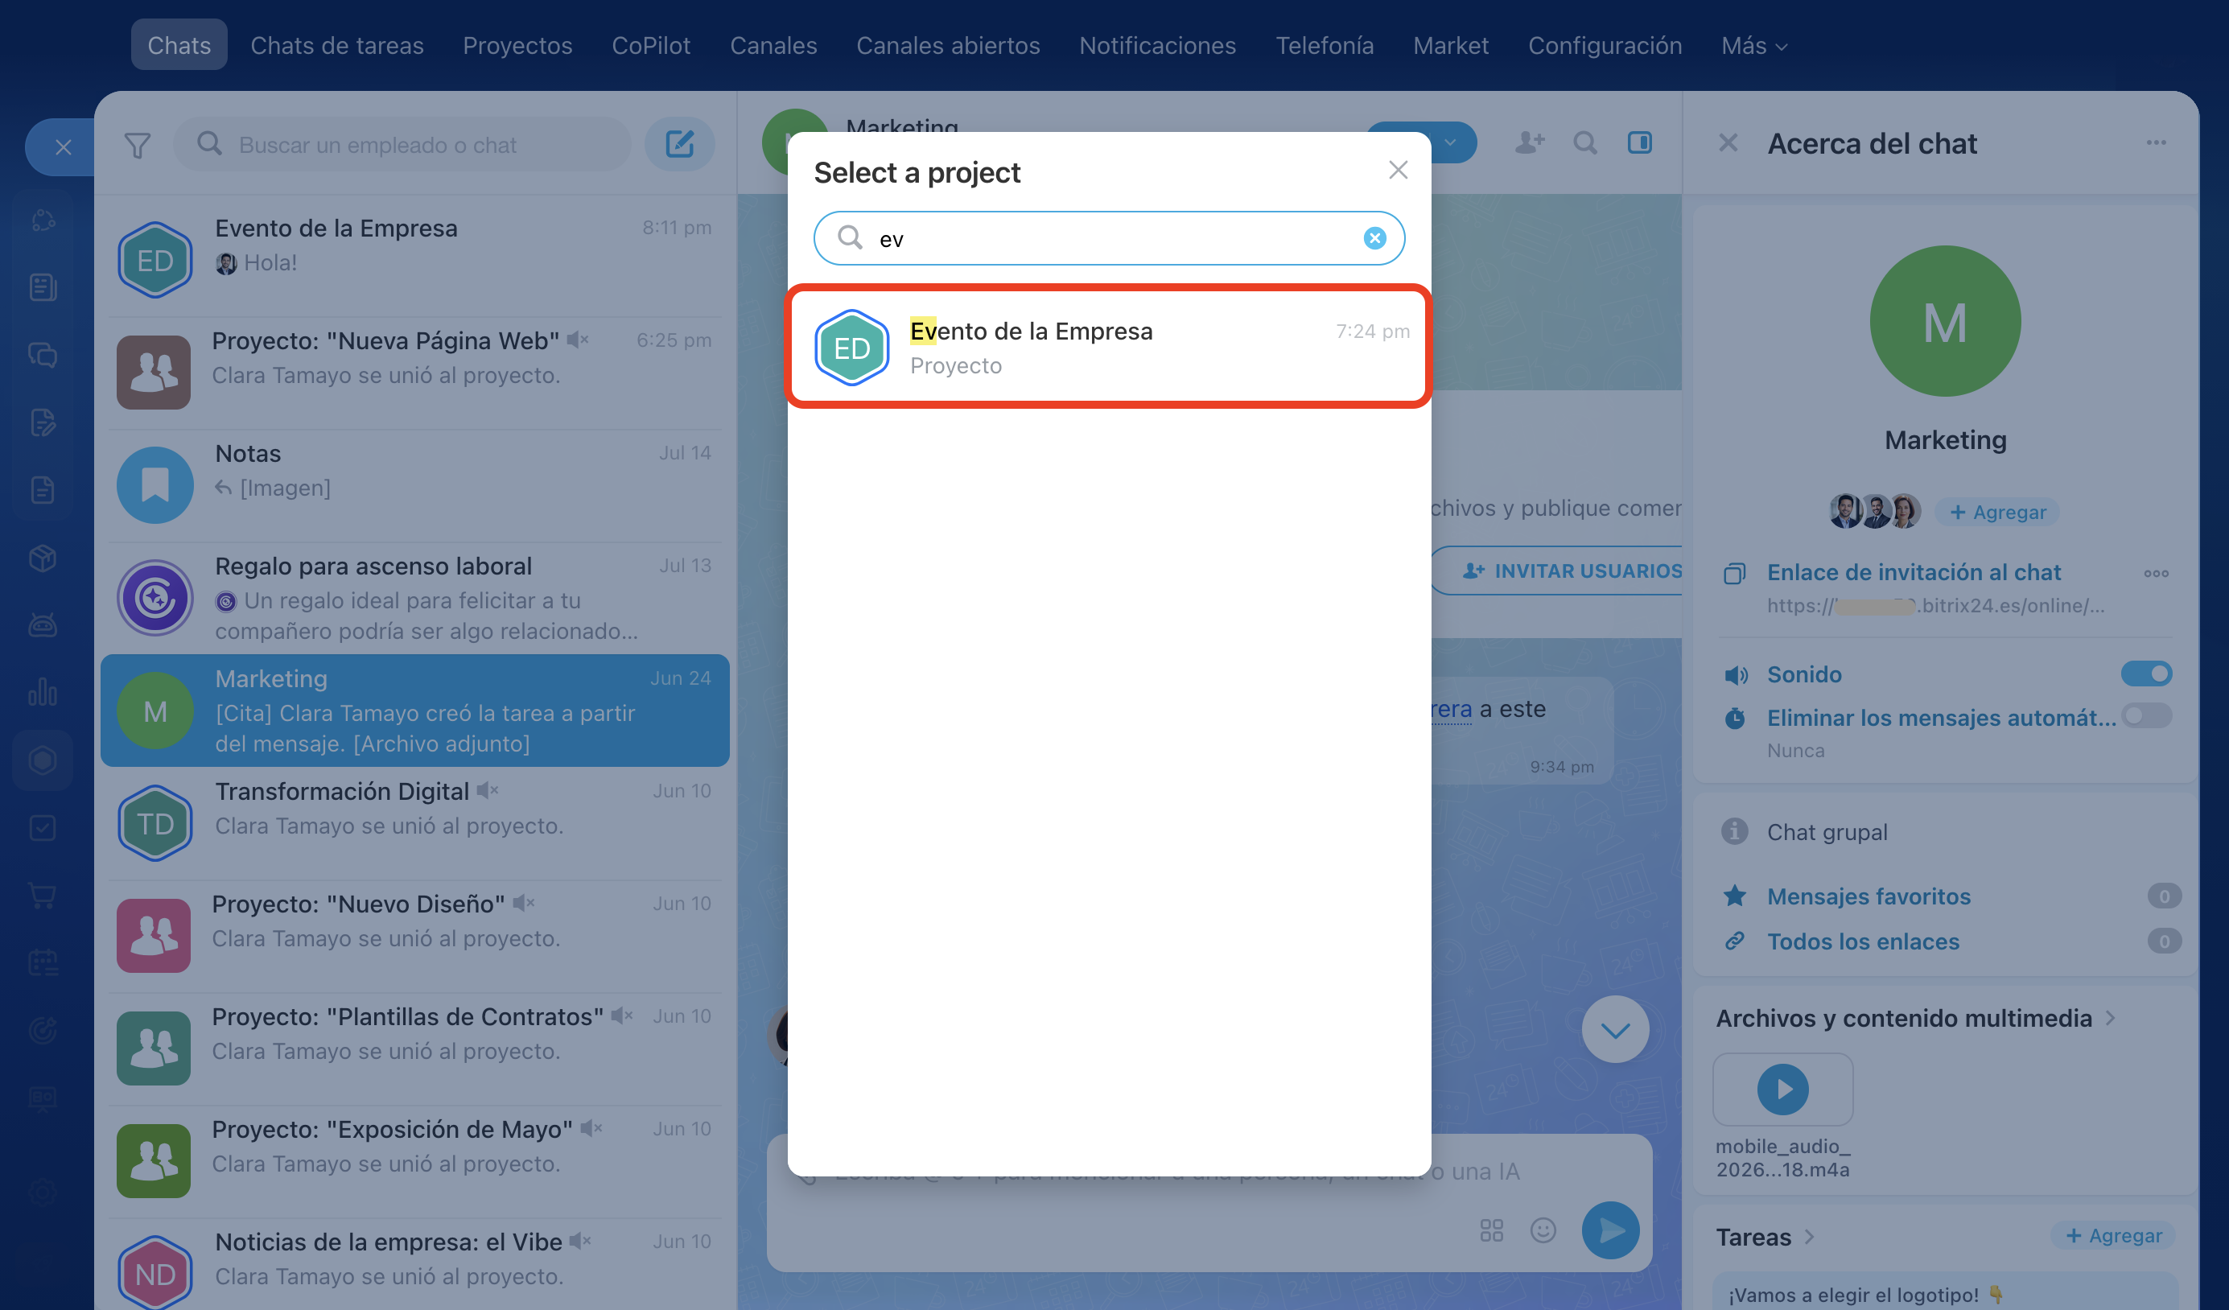Viewport: 2229px width, 1310px height.
Task: Click the Plantillas de Contratos project avatar
Action: click(x=153, y=1048)
